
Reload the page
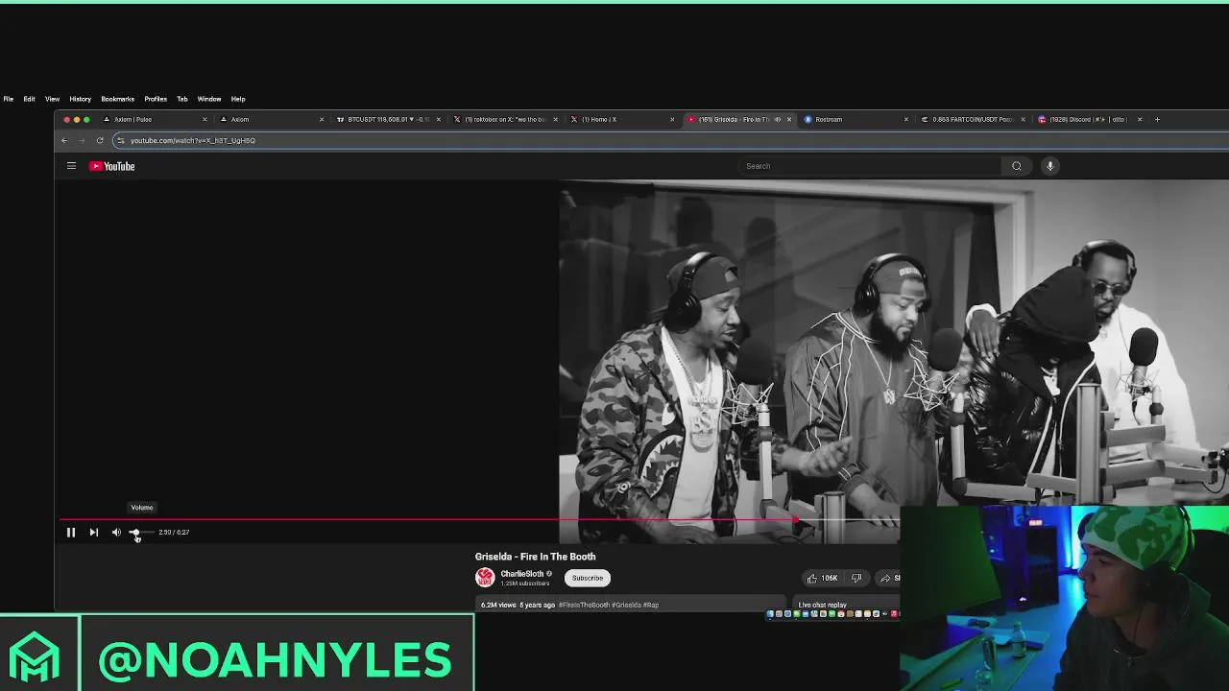[100, 140]
